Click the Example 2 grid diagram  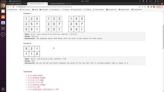point(32,51)
